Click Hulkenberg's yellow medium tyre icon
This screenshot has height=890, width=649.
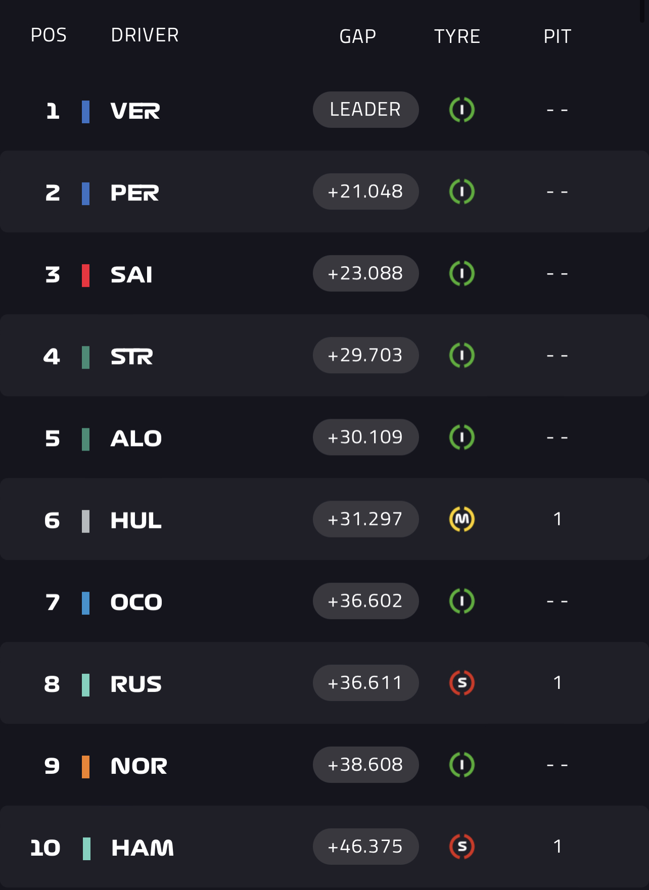pyautogui.click(x=461, y=519)
